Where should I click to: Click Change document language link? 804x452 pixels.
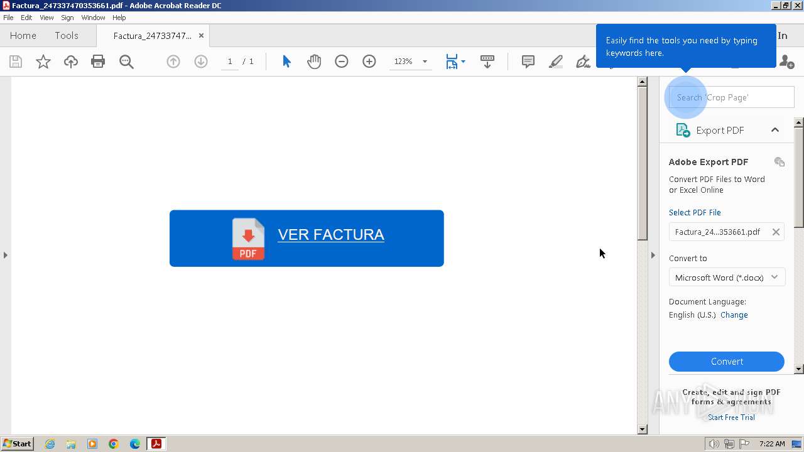click(734, 315)
